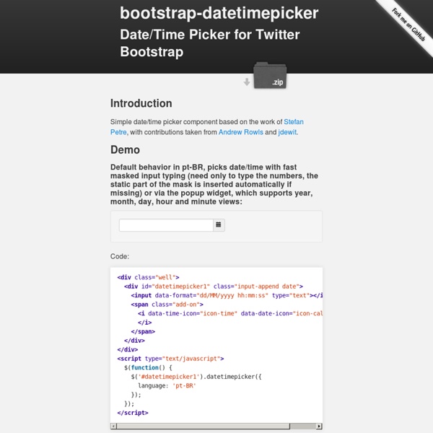Click the 'Date/Time Picker for Twitter Bootstrap' subtitle

(210, 43)
